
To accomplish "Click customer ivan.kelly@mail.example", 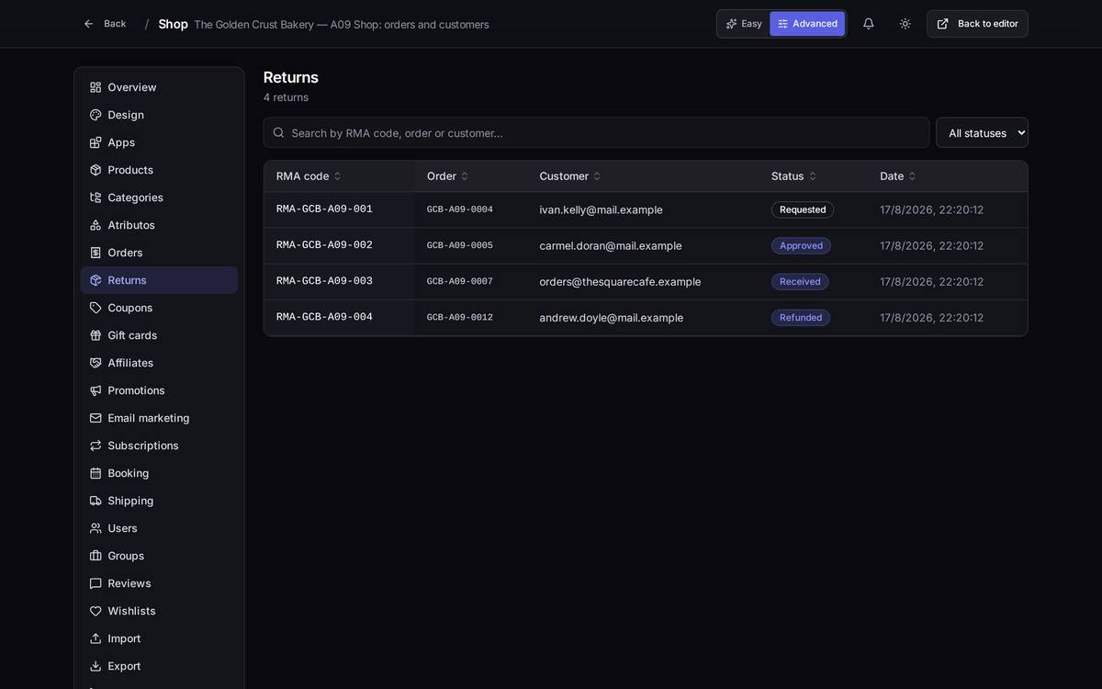I will point(601,209).
